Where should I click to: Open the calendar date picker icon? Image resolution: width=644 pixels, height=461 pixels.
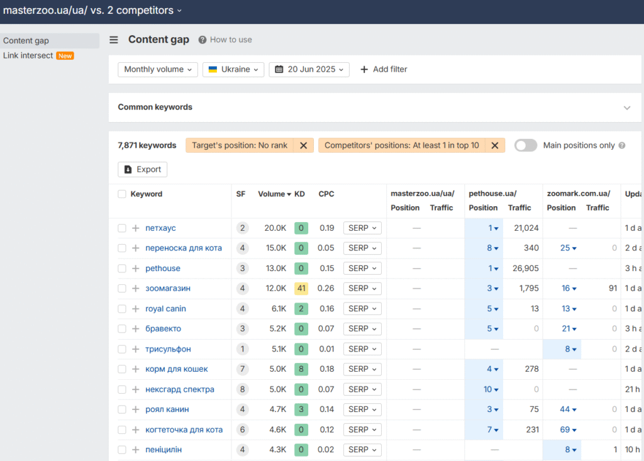277,69
